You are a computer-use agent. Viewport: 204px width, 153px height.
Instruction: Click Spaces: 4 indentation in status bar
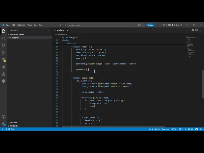pos(165,129)
